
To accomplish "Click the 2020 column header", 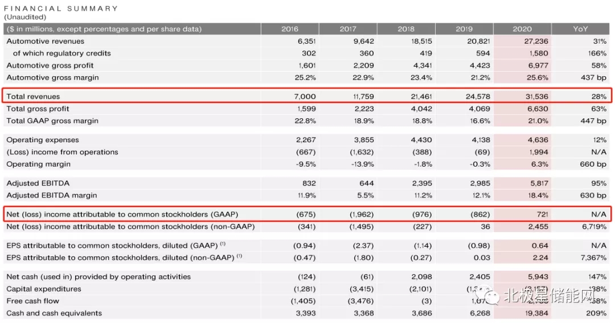I will (x=522, y=29).
